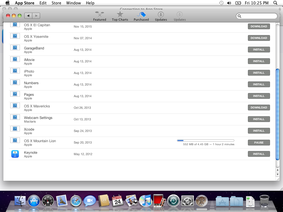Screen dimensions: 283x212
Task: Click Install for Xcode
Action: [x=259, y=131]
